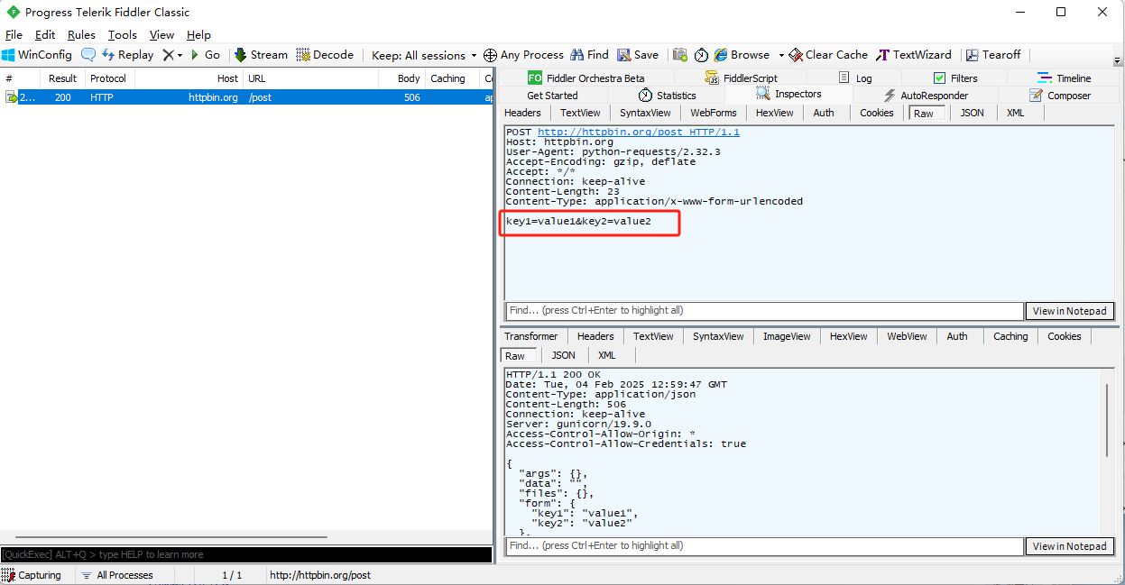Click the http://httpbin.org/post request link
Image resolution: width=1125 pixels, height=585 pixels.
tap(639, 133)
